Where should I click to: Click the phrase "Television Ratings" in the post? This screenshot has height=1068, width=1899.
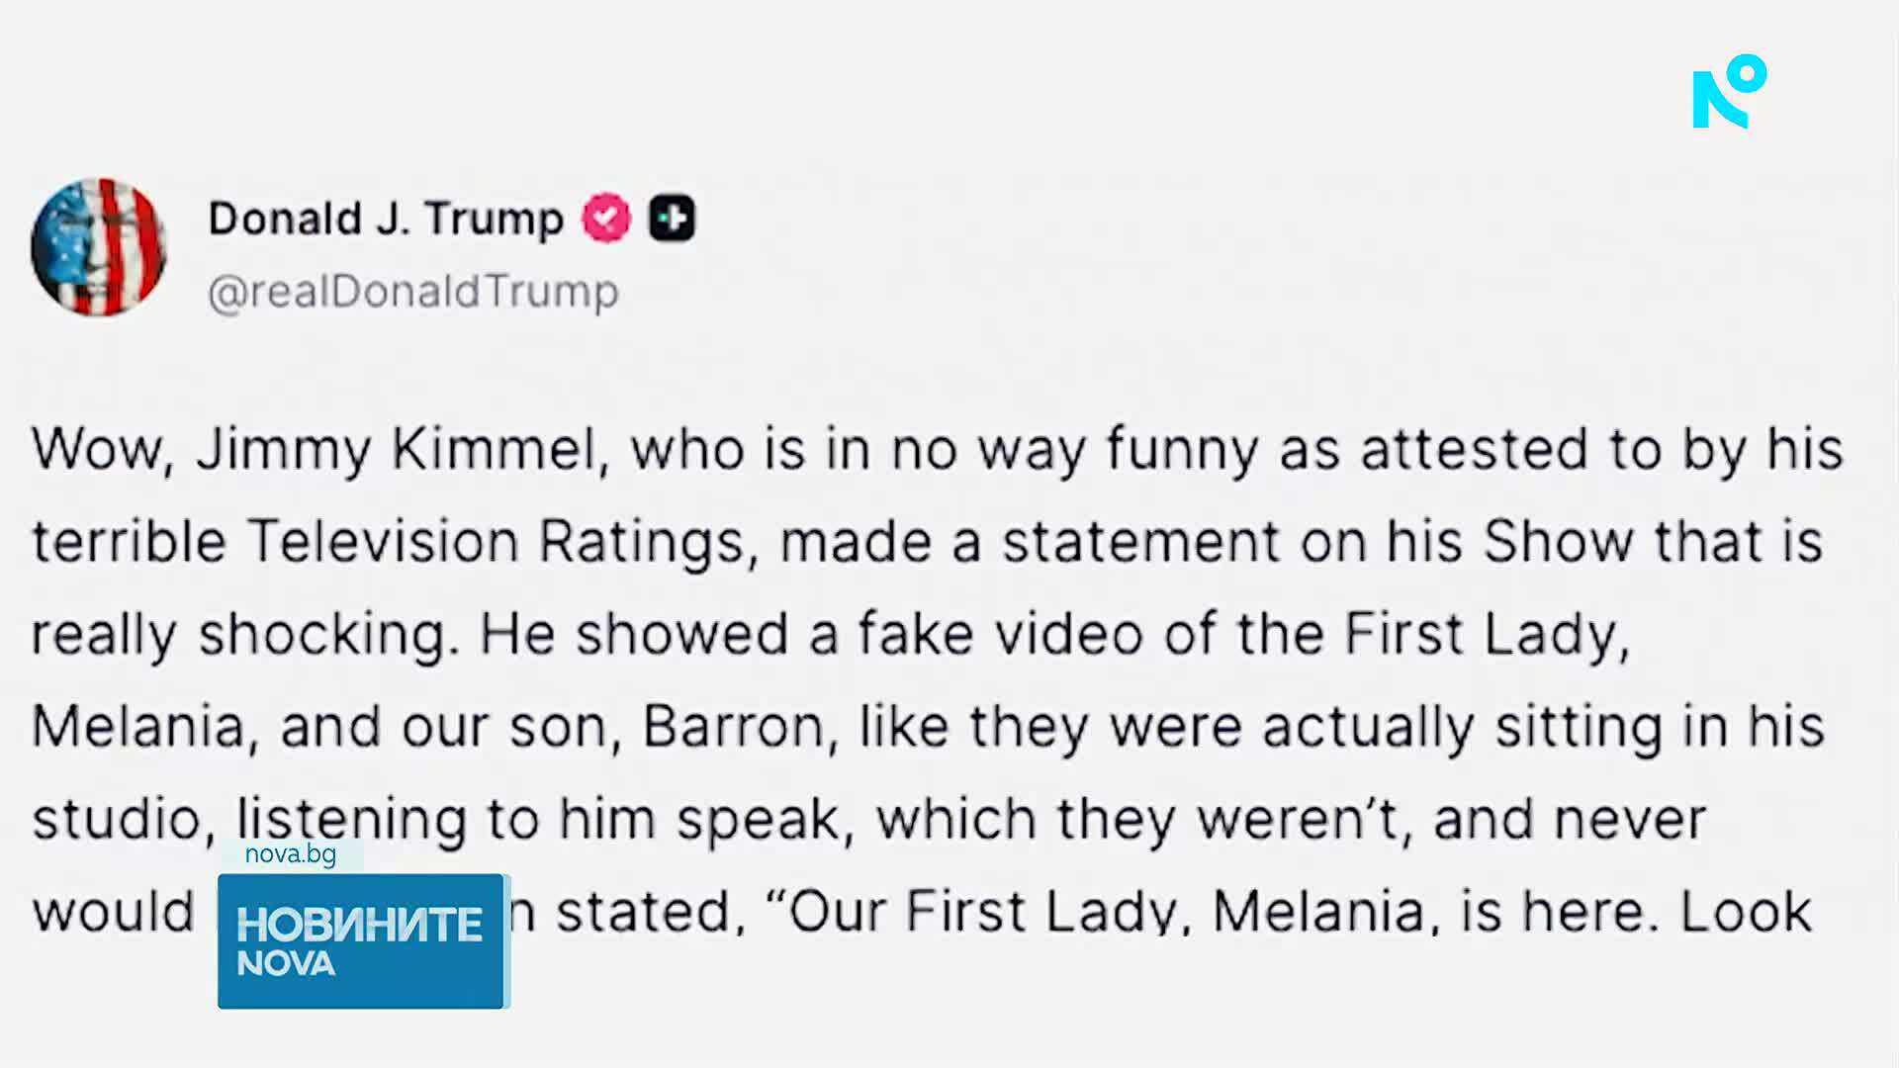click(502, 543)
